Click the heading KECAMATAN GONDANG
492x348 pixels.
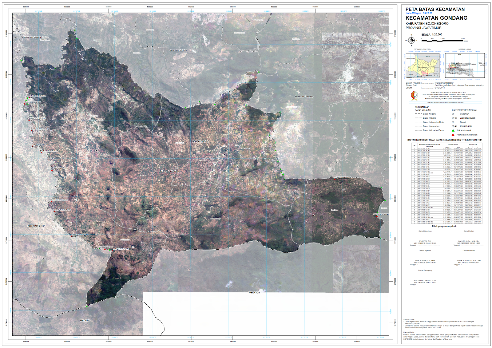[436, 18]
